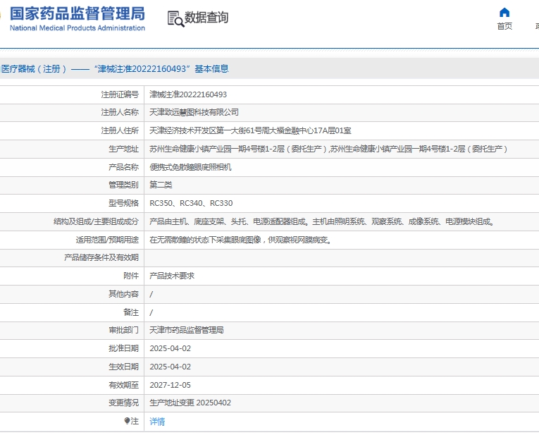Click the 生效日期 field label

123,367
